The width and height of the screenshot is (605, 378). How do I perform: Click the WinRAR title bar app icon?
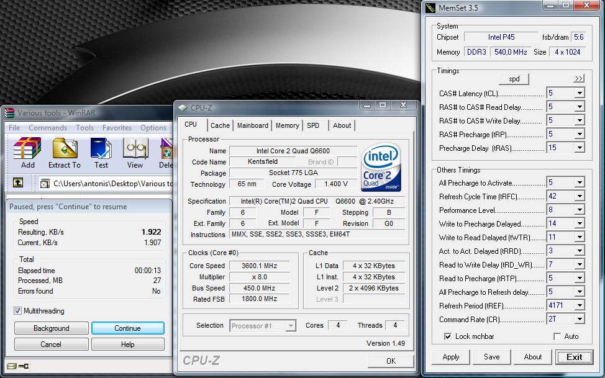9,113
